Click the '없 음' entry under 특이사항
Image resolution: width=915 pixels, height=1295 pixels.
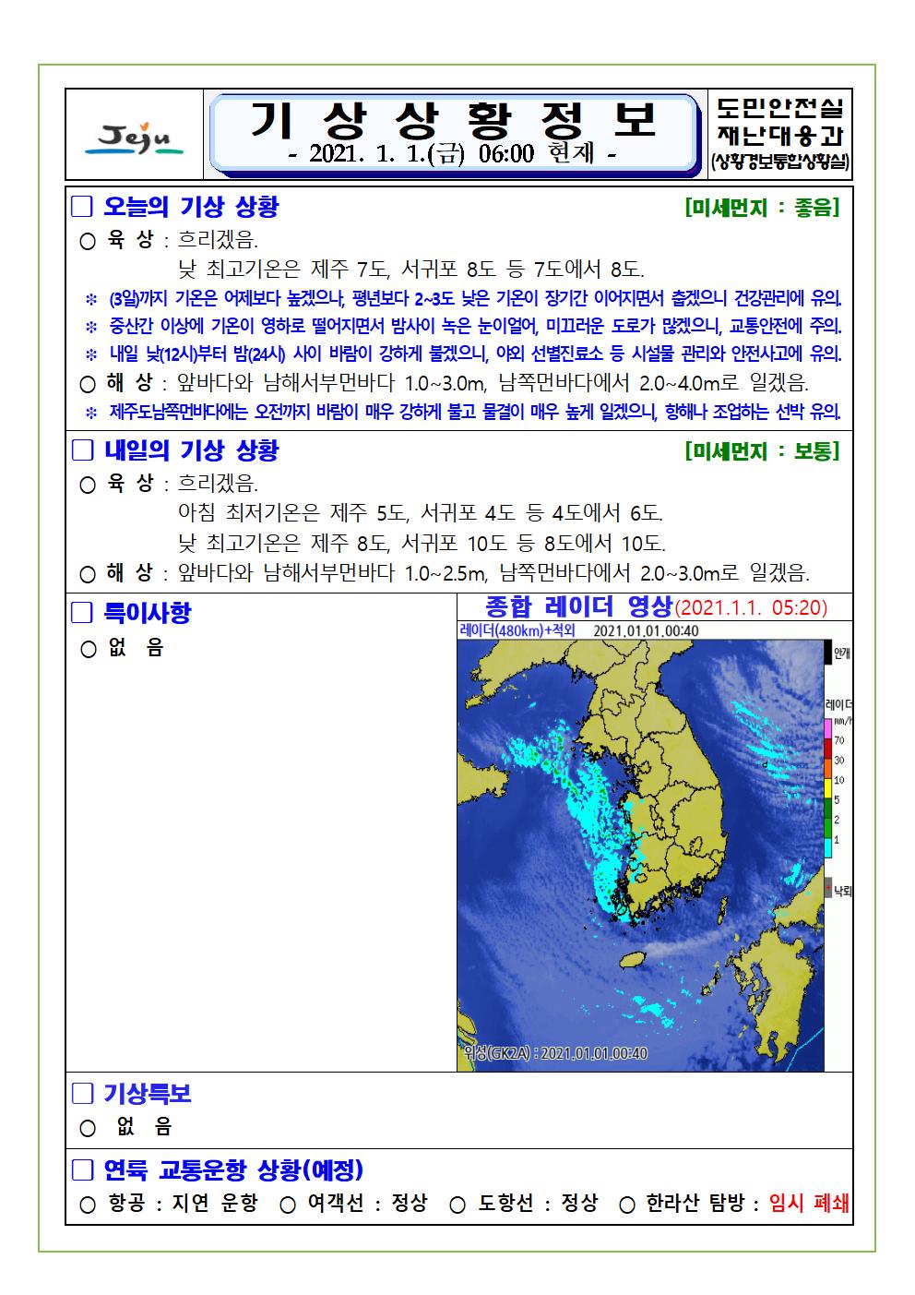point(135,648)
